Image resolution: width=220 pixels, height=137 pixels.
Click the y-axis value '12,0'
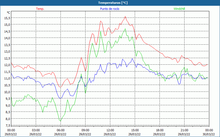coord(7,65)
